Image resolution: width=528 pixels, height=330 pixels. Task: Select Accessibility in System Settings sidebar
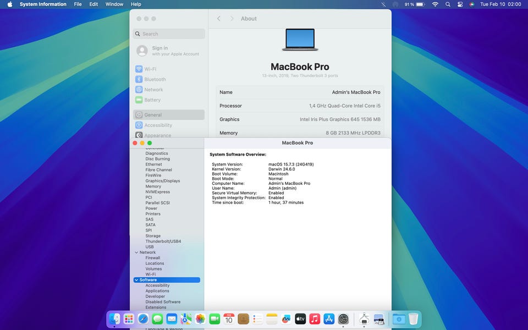(x=169, y=125)
